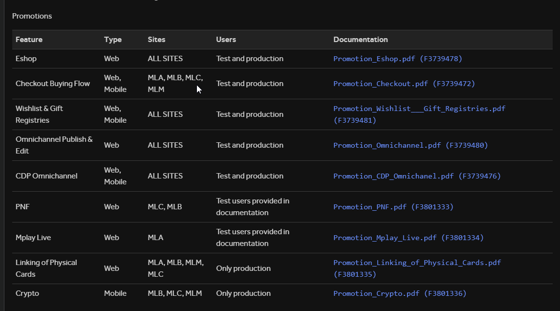560x311 pixels.
Task: Open Promotion_CDP_Omnichanel.pdf file link
Action: 417,176
